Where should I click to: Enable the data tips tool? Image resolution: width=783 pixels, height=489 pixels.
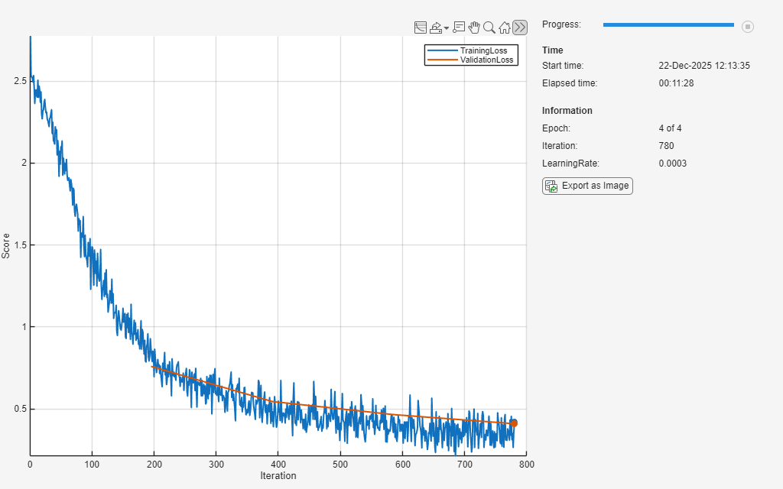[459, 28]
